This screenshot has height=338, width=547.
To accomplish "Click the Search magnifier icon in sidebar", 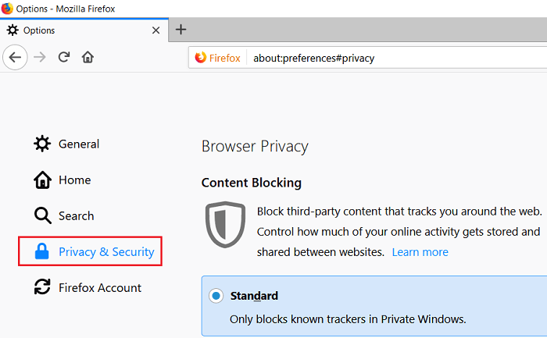I will (x=42, y=216).
